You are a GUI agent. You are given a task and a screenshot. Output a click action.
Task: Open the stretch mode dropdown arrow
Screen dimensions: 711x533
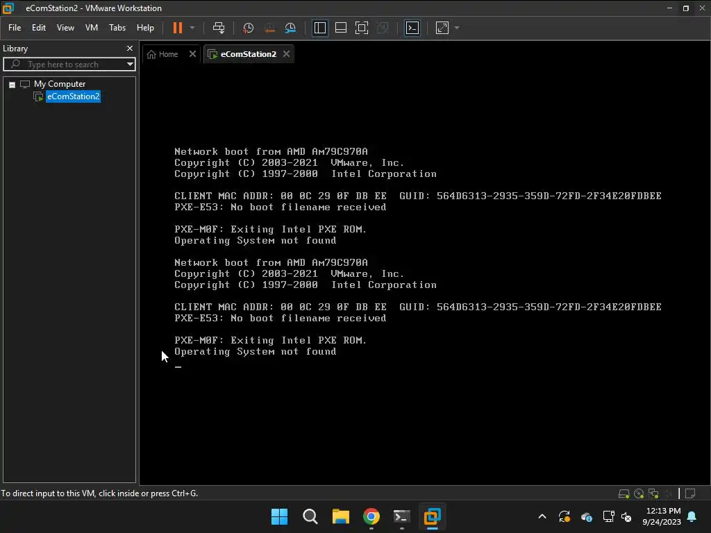click(457, 28)
